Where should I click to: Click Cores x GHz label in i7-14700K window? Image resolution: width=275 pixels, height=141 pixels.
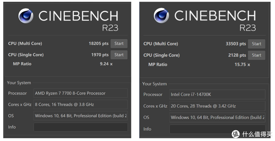(x=155, y=106)
